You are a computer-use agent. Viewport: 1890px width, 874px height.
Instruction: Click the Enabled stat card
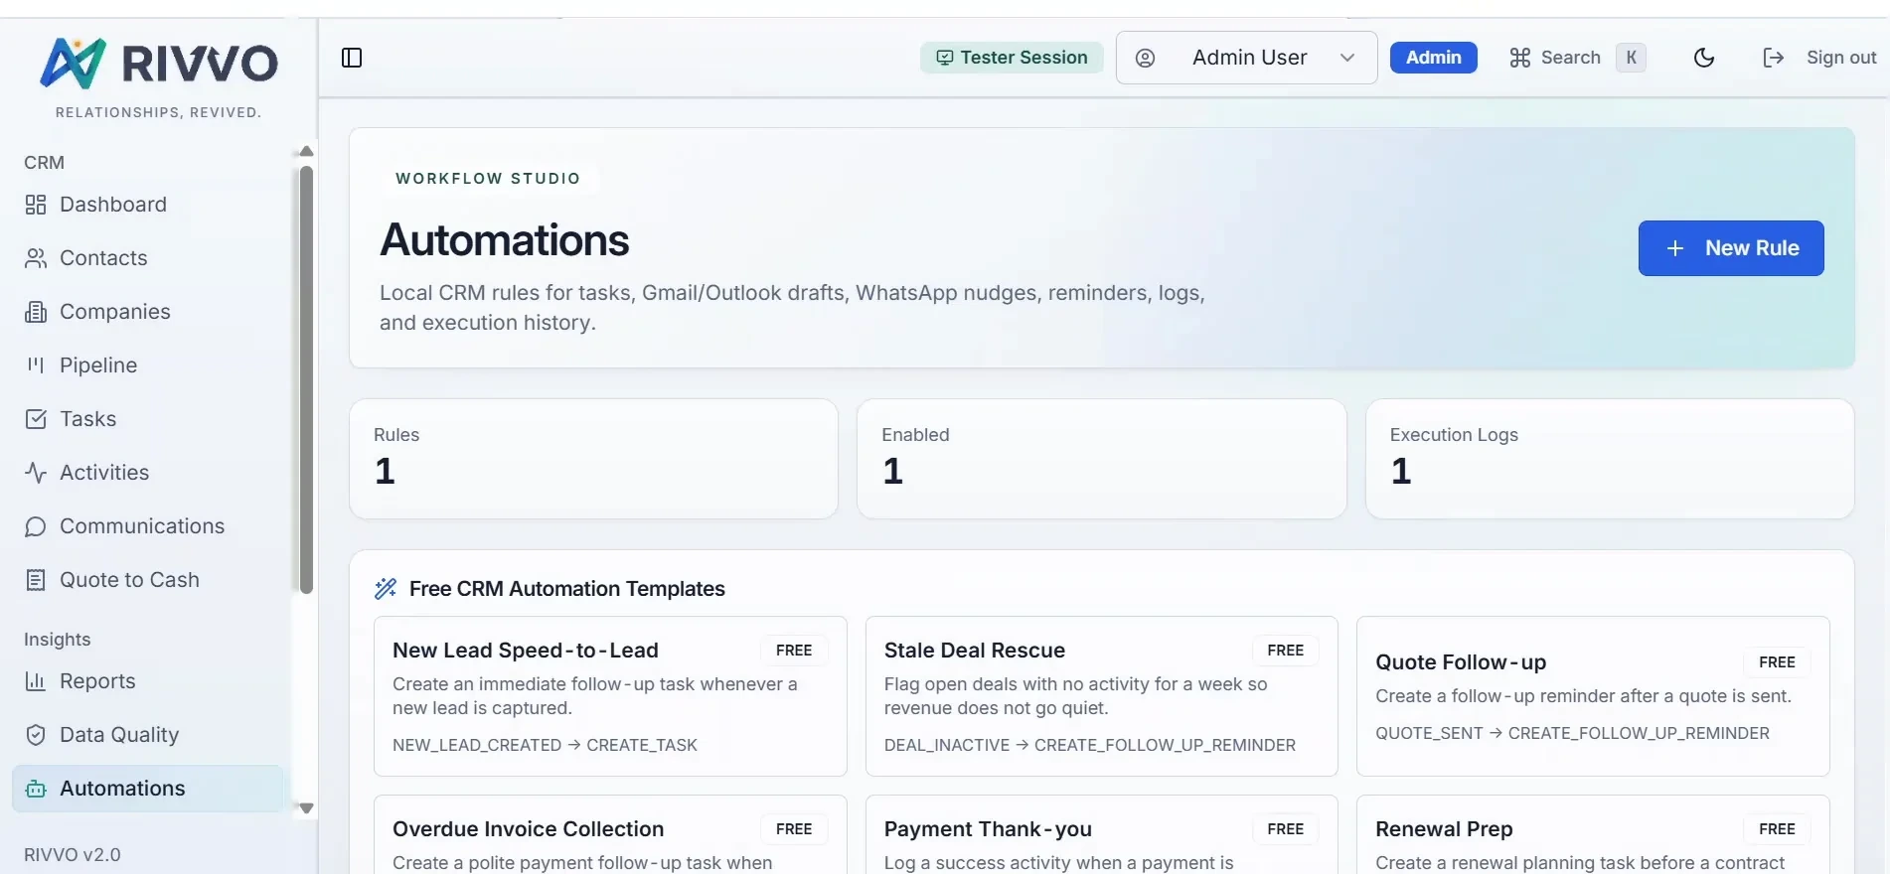[x=1101, y=459]
